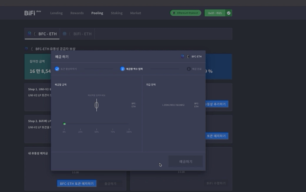Click the 예금할 금액 label

[x=60, y=85]
